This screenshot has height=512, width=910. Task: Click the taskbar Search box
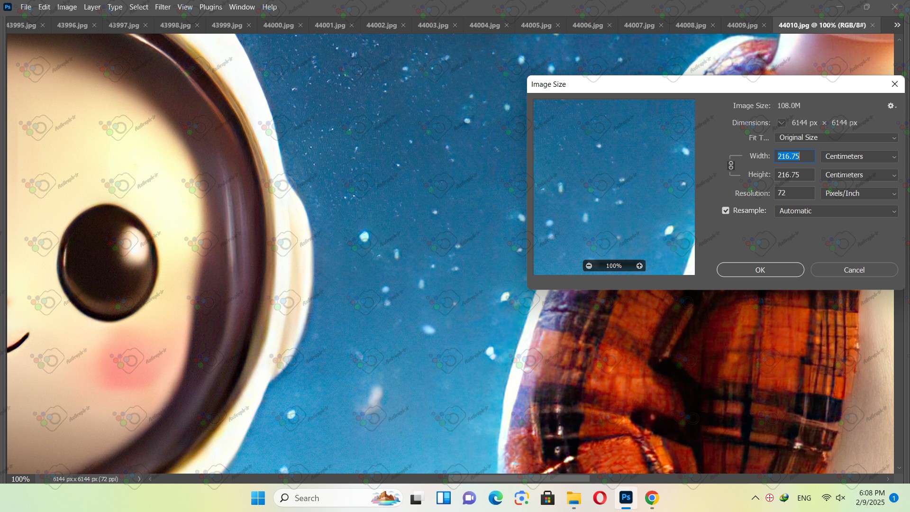coord(337,498)
